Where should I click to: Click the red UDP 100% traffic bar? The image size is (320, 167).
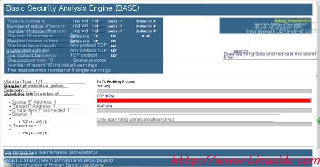204,101
